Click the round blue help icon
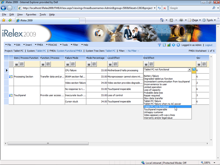 pos(178,45)
